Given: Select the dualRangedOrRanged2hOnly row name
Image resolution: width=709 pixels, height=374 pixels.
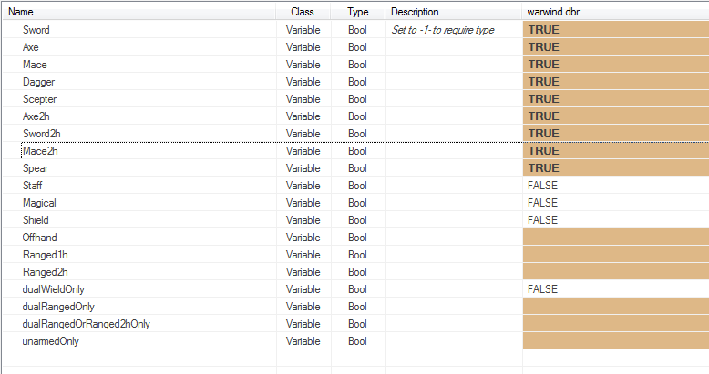Looking at the screenshot, I should click(x=86, y=324).
